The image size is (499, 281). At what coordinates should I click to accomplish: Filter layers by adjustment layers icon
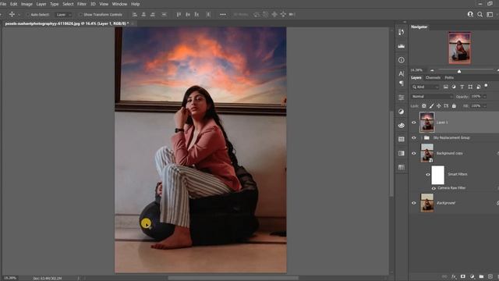(x=454, y=87)
